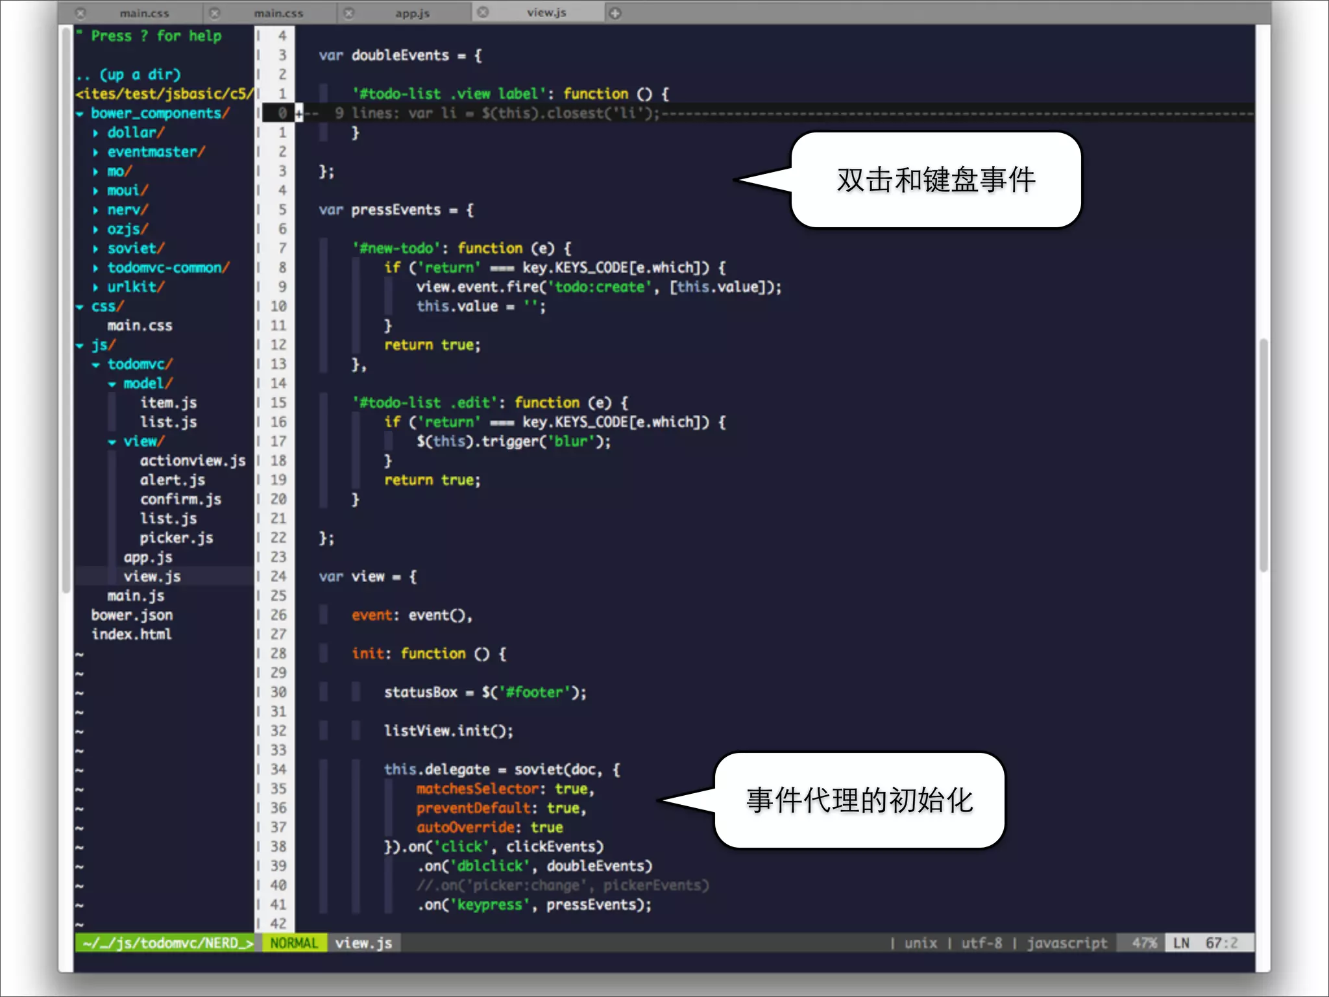Image resolution: width=1329 pixels, height=997 pixels.
Task: Click the 'javascript' filetype indicator
Action: click(x=1067, y=942)
